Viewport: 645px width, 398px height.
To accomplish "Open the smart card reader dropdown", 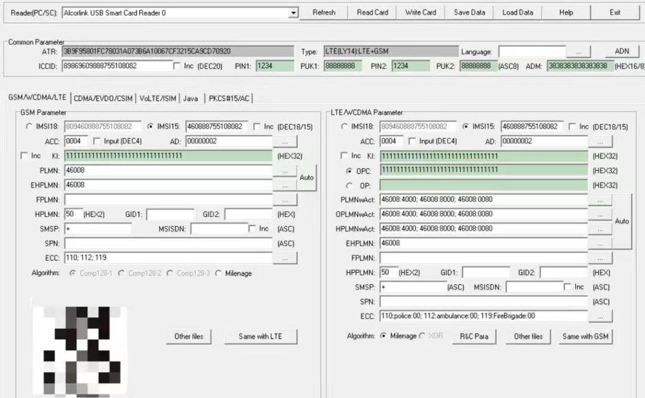I will [x=294, y=12].
